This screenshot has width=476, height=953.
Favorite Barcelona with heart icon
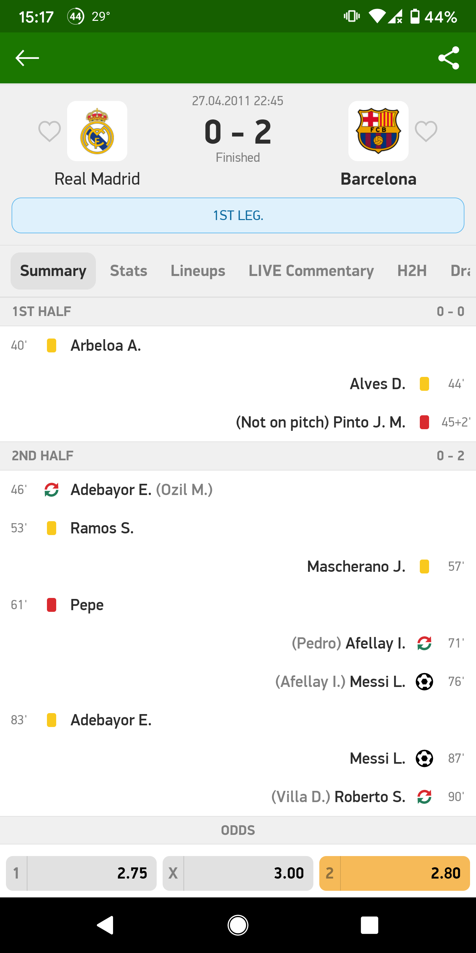pyautogui.click(x=426, y=131)
